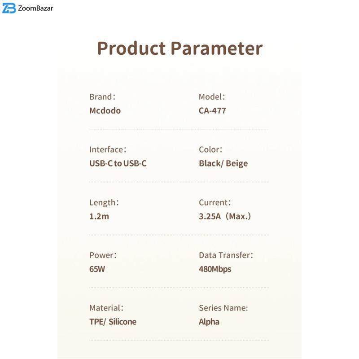
Task: Click the ZoomBazar logo icon
Action: 9,8
